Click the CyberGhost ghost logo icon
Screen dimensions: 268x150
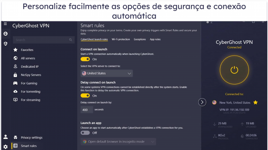pos(5,33)
